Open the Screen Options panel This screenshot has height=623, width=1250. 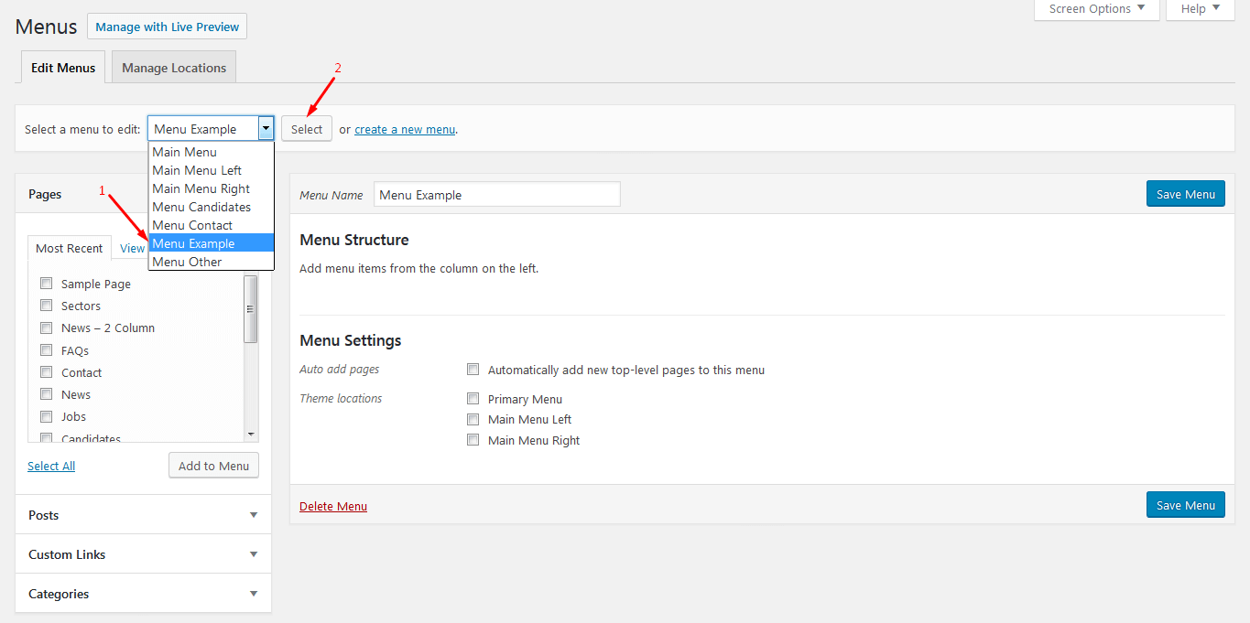(1096, 9)
